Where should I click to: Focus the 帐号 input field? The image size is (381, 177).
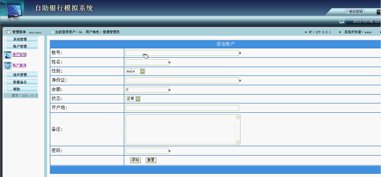pyautogui.click(x=182, y=53)
